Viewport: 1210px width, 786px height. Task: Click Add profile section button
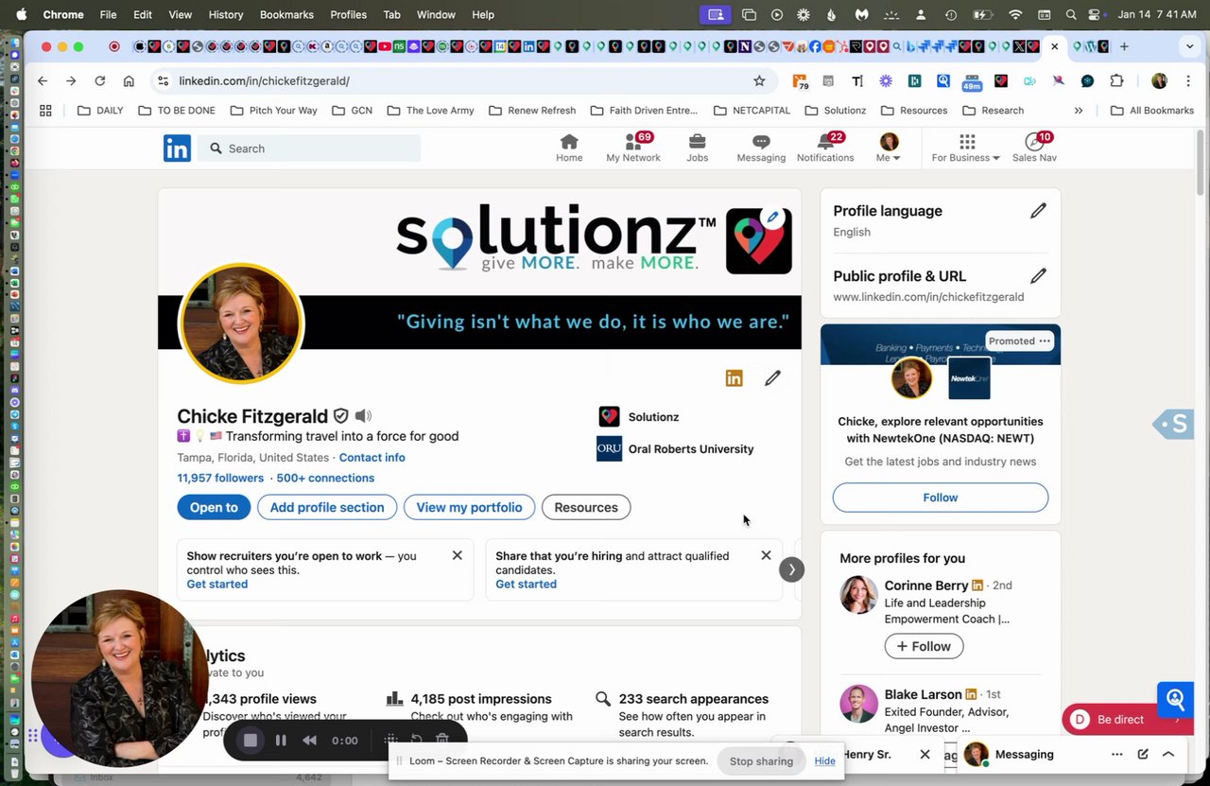[327, 508]
